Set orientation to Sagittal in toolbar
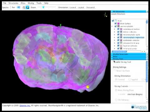Image resolution: width=150 pixels, height=112 pixels. 81,7
